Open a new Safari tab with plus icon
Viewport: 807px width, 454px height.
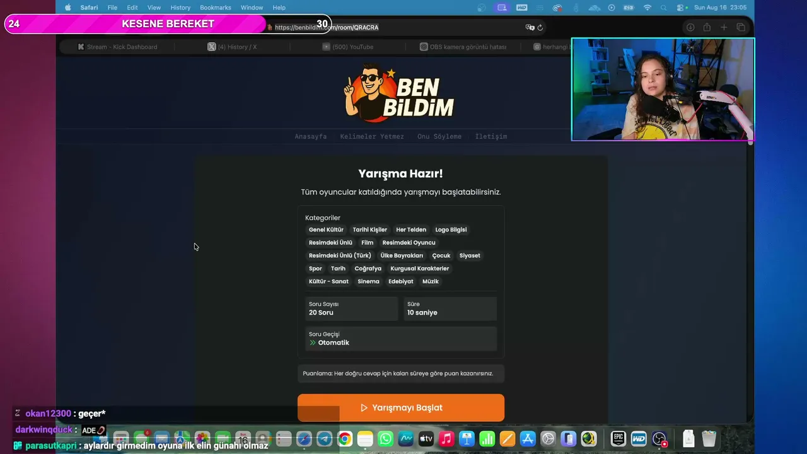pyautogui.click(x=724, y=28)
